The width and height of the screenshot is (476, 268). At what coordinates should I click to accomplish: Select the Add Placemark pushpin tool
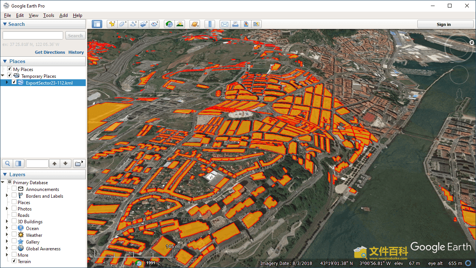pyautogui.click(x=112, y=24)
